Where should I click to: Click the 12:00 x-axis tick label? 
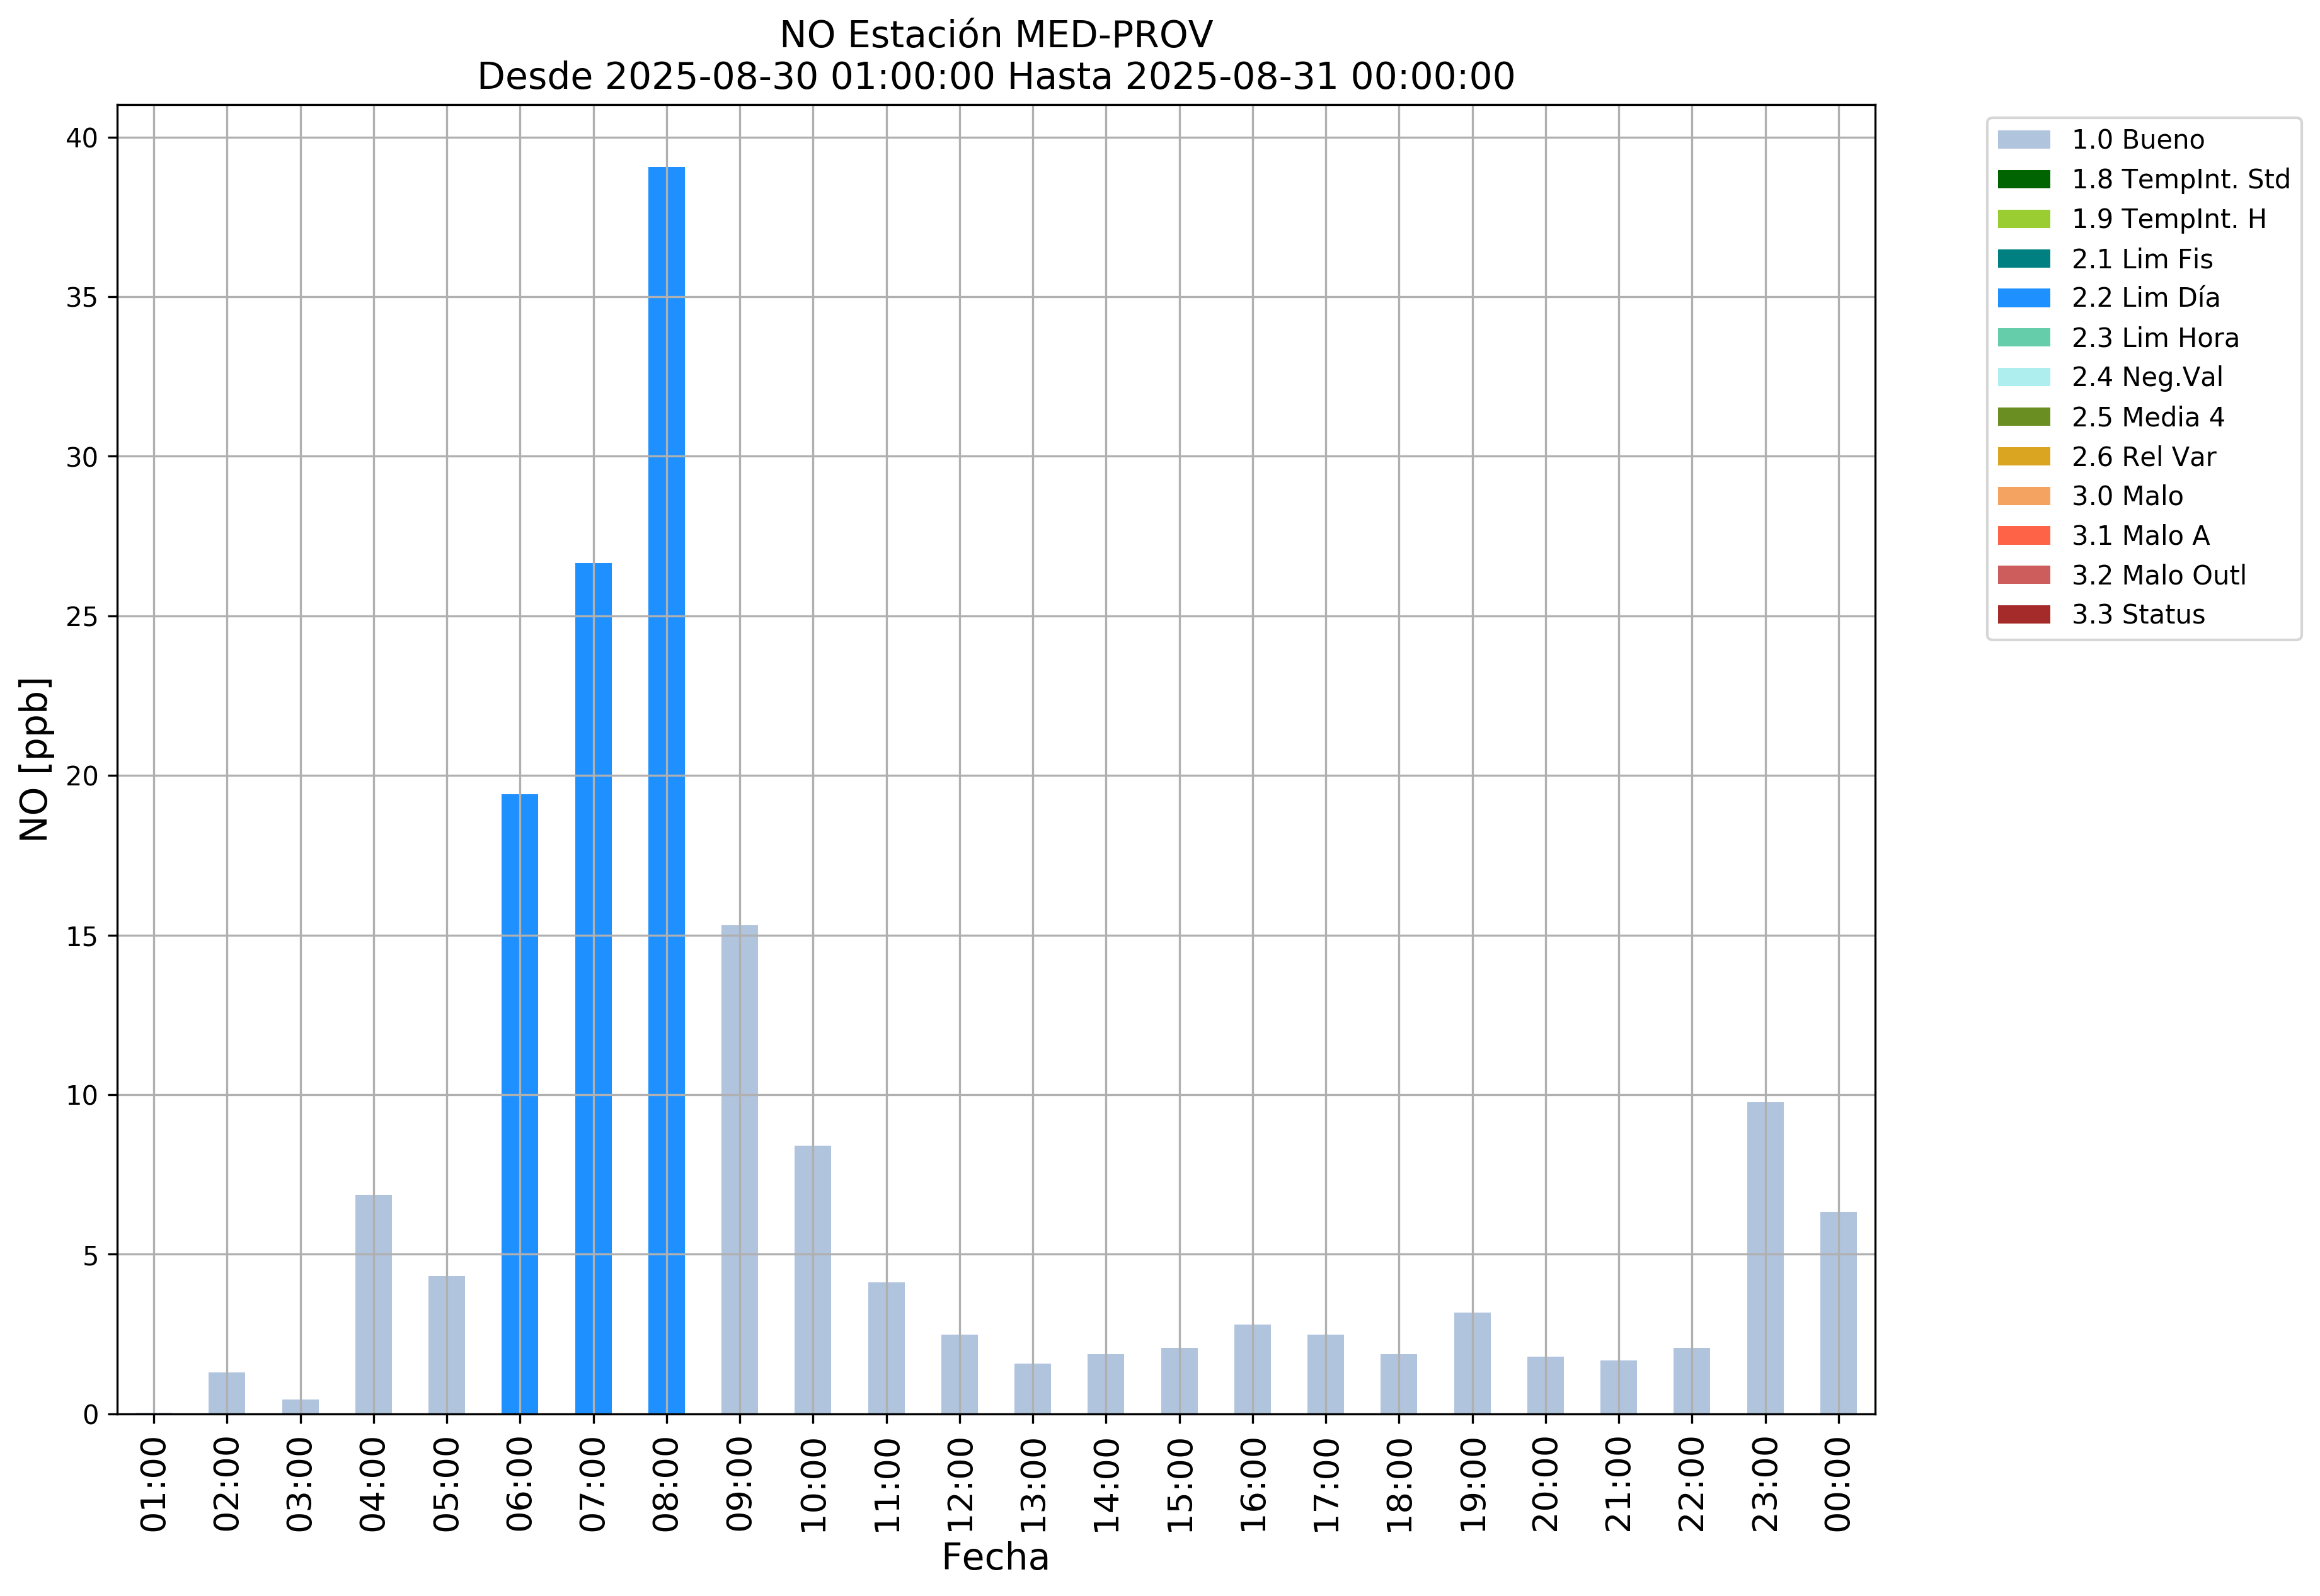pos(960,1485)
